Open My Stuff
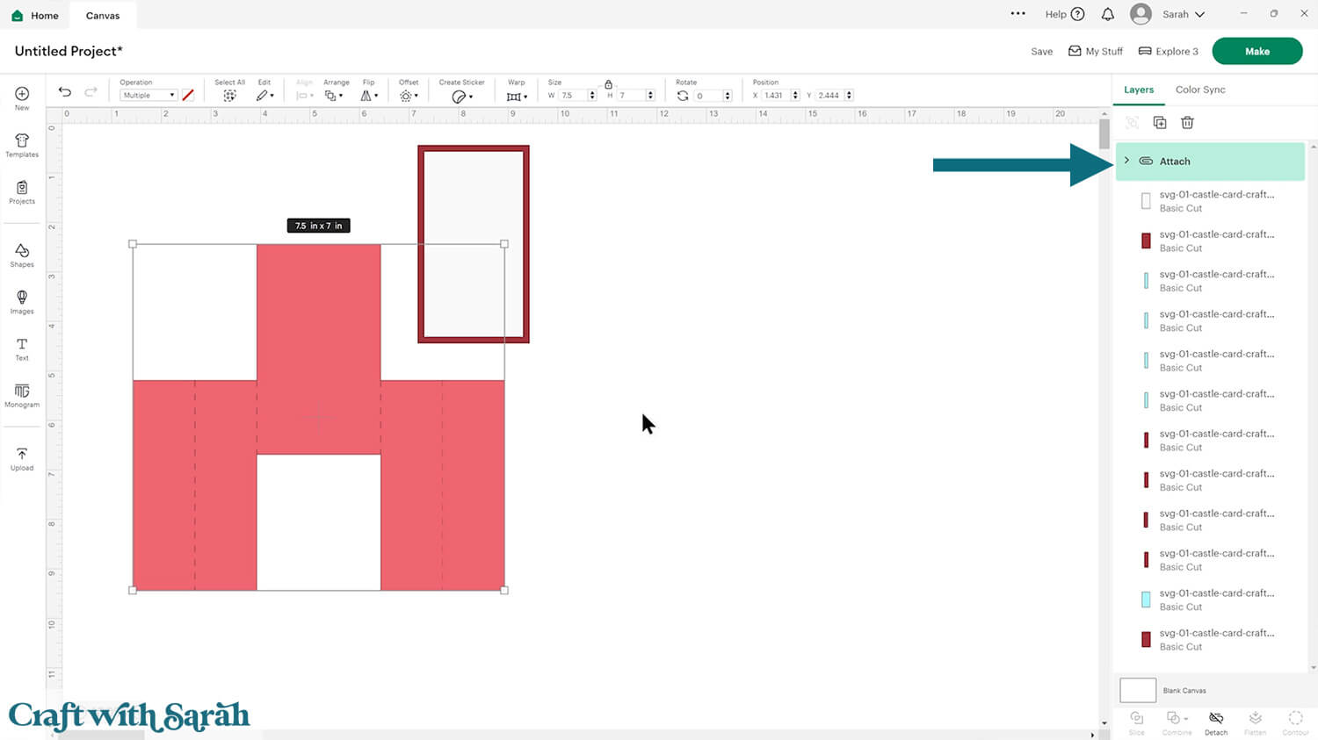 tap(1096, 52)
